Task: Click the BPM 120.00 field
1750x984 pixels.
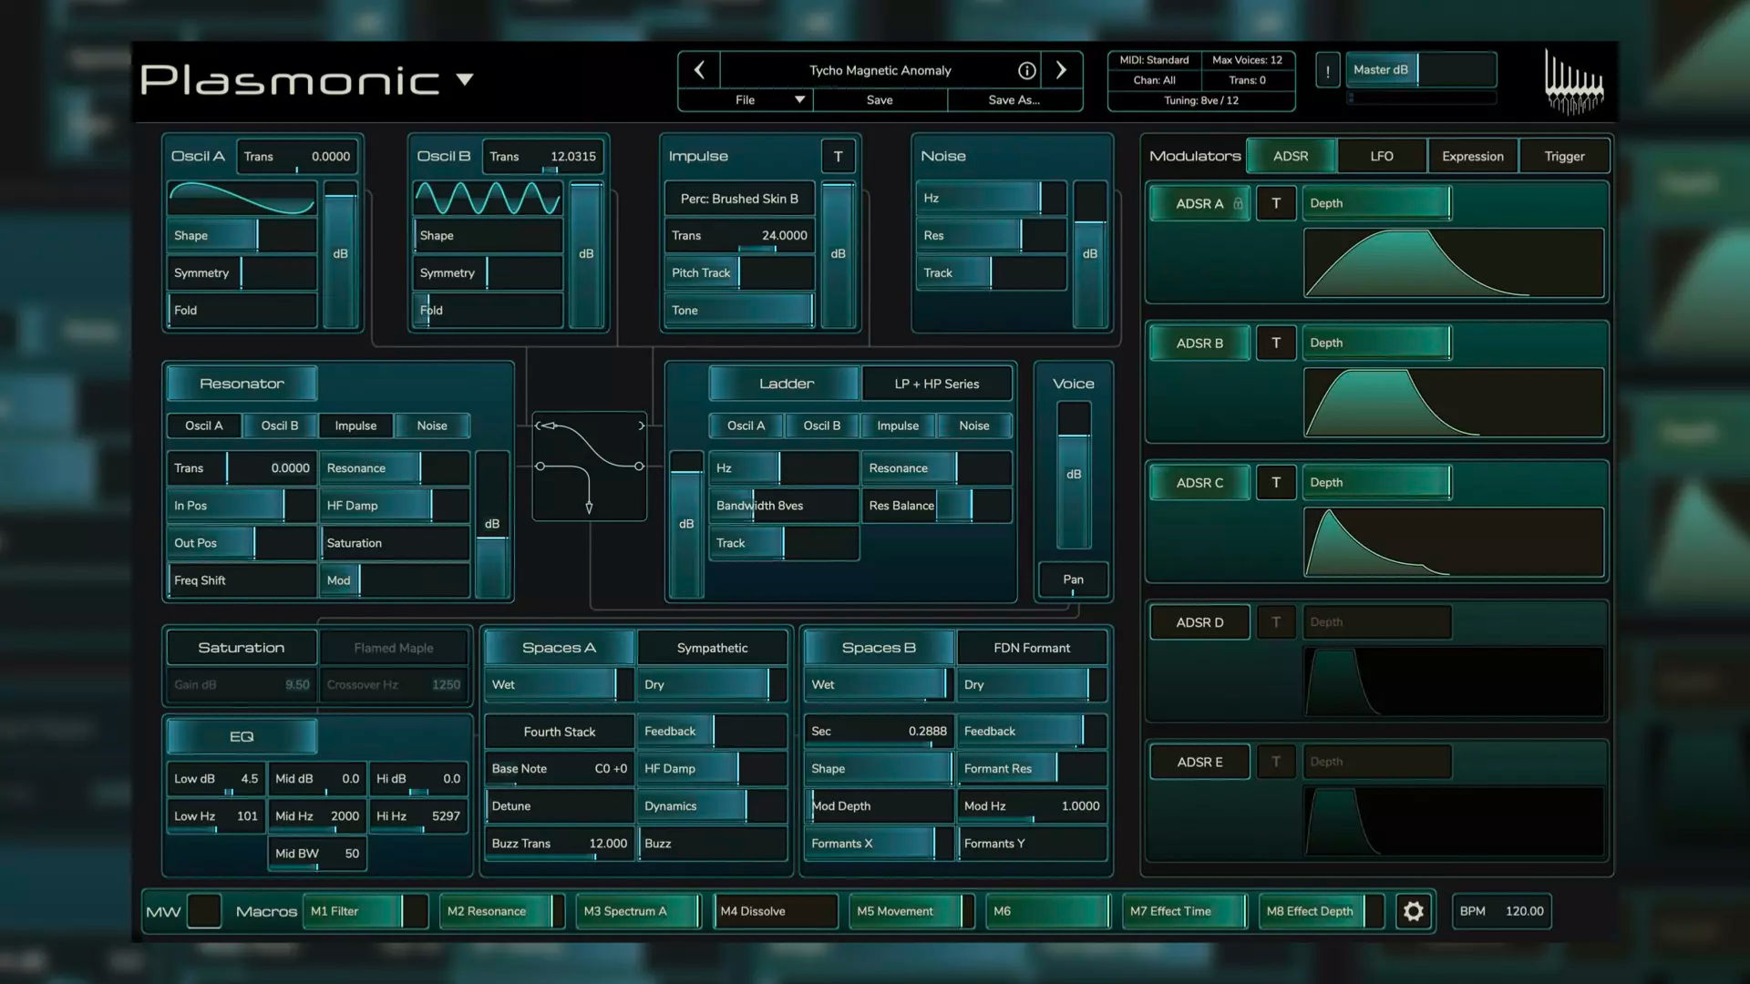Action: point(1502,911)
